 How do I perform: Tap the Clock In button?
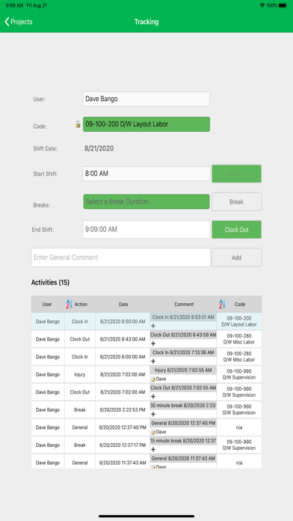point(237,174)
